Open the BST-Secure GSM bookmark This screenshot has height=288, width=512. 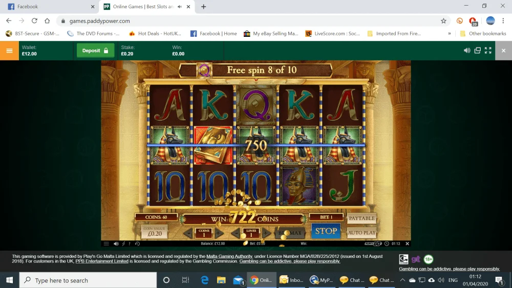(32, 34)
